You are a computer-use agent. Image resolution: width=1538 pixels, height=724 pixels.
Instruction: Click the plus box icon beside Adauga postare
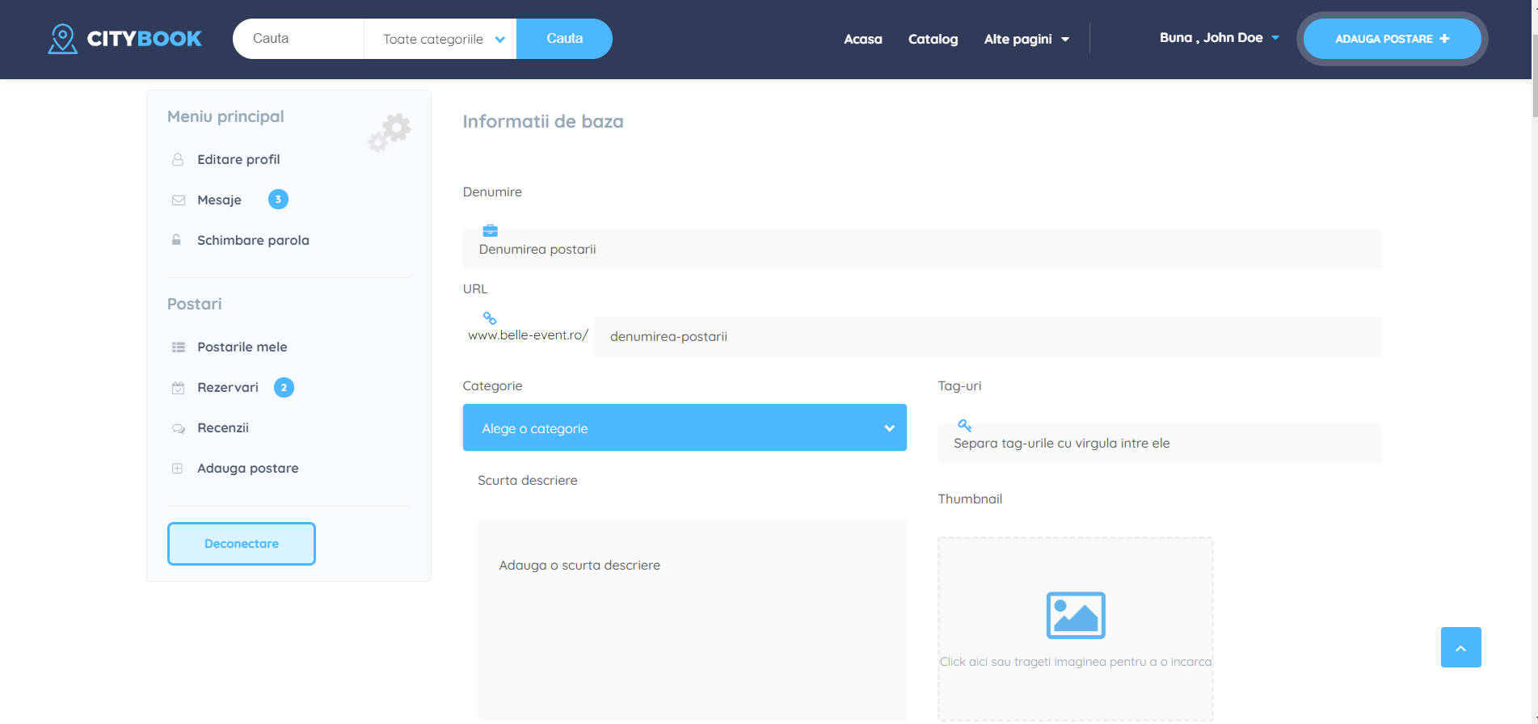point(178,469)
